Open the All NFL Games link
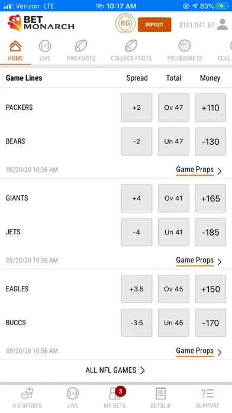Screen dimensions: 232x413 [x=115, y=370]
